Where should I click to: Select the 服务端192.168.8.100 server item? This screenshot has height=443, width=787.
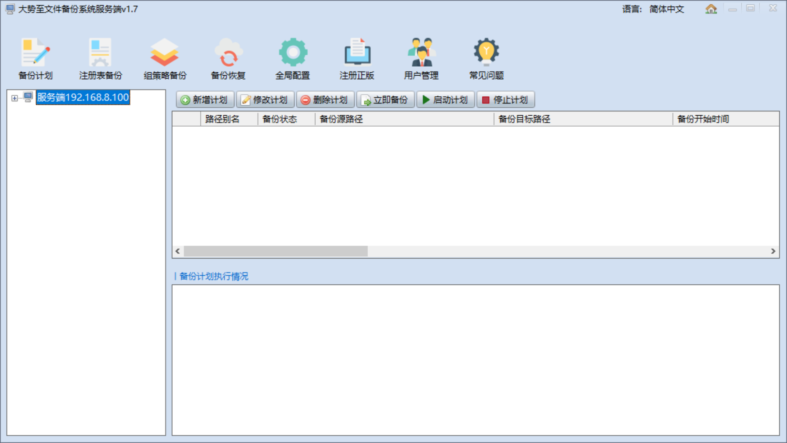(x=83, y=98)
